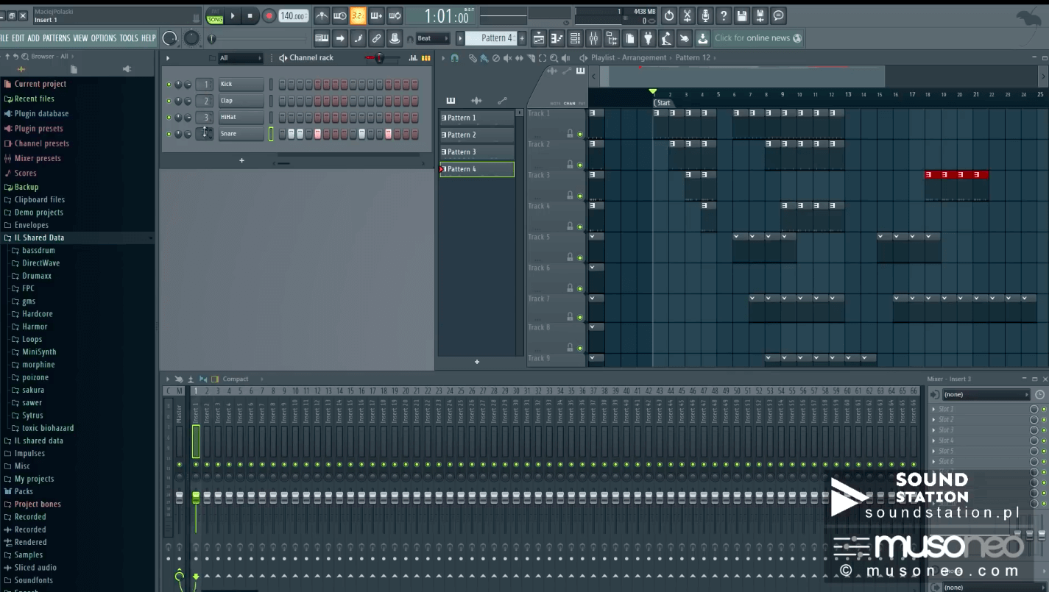Open the Kick channel button
Screen dimensions: 1049x592
click(241, 85)
